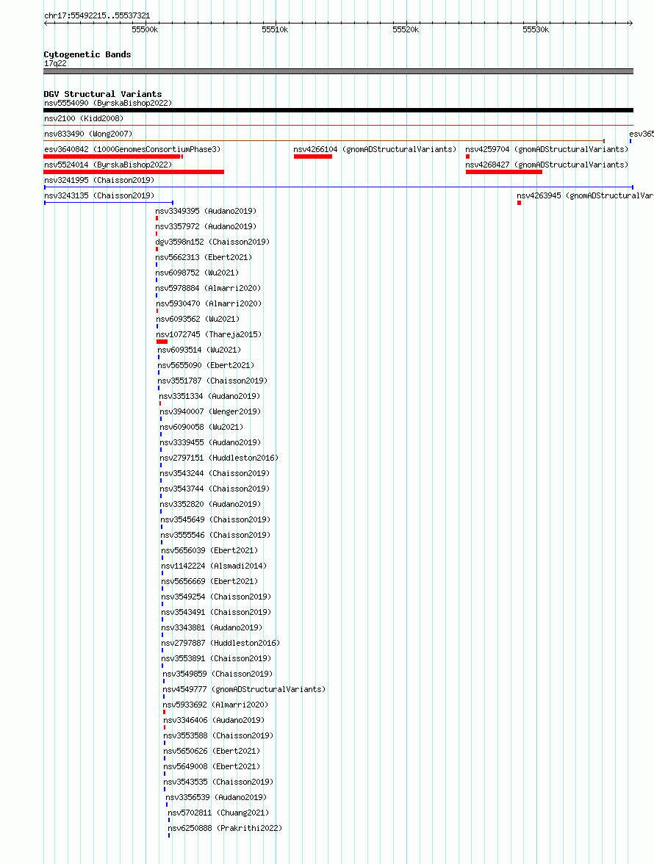Click the red bar under nsv4266104
654x864 pixels.
[x=313, y=156]
